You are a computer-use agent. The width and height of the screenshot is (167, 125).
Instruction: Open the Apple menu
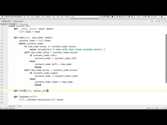pos(2,17)
